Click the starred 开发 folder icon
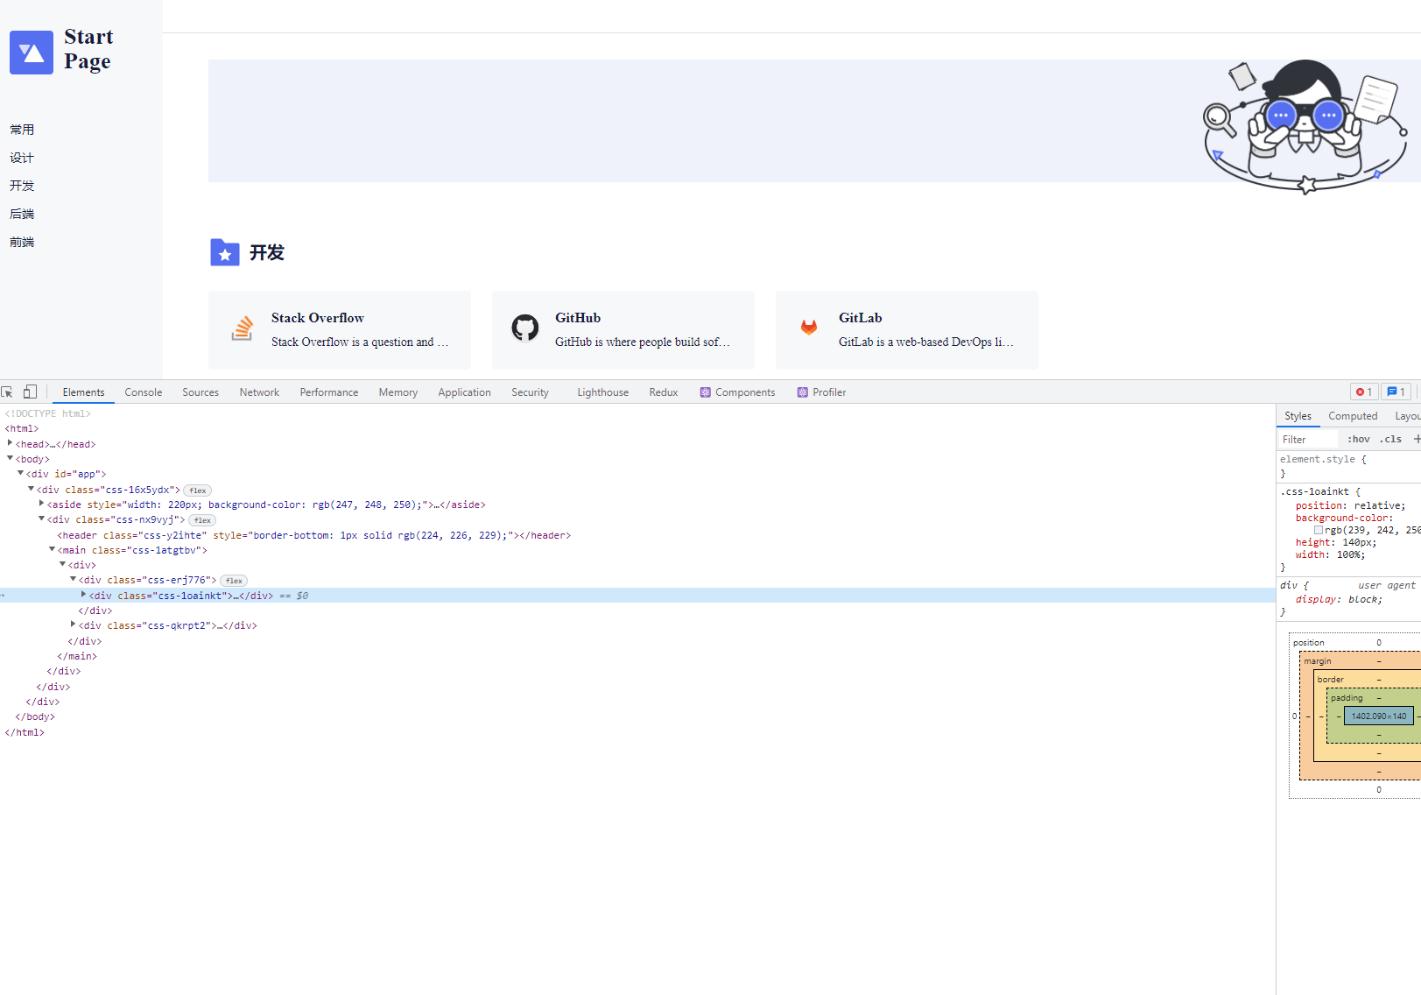This screenshot has width=1421, height=995. coord(225,252)
